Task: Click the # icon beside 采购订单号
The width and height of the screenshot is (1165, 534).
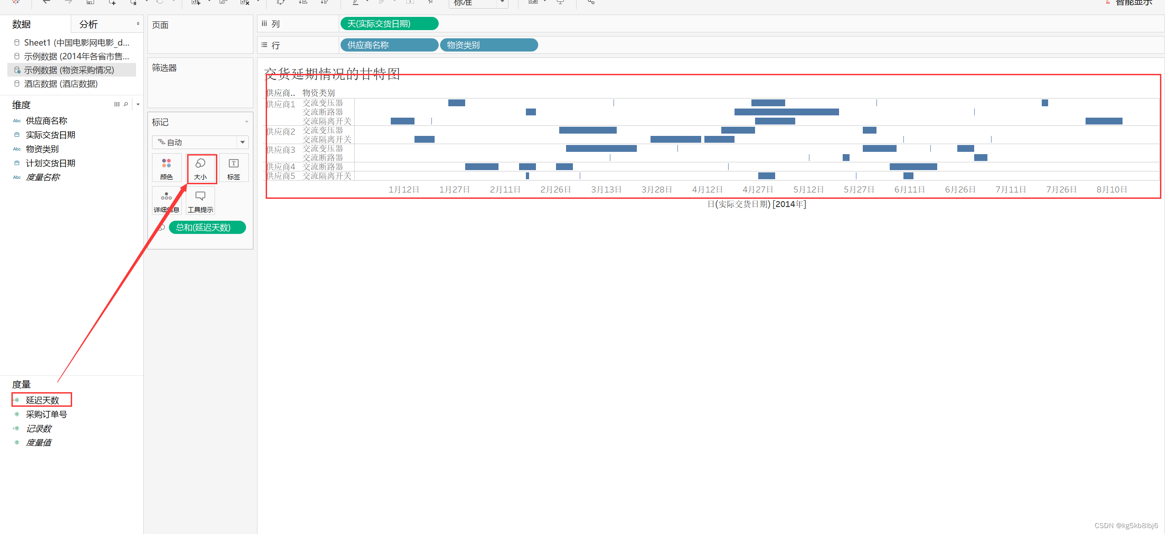Action: (17, 415)
